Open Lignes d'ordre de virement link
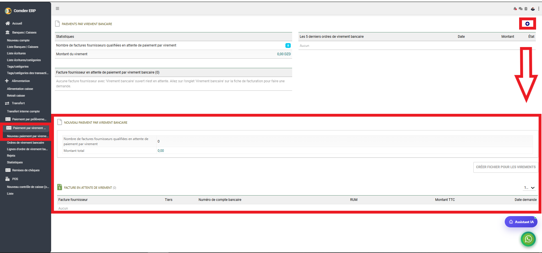The image size is (542, 253). coord(27,149)
